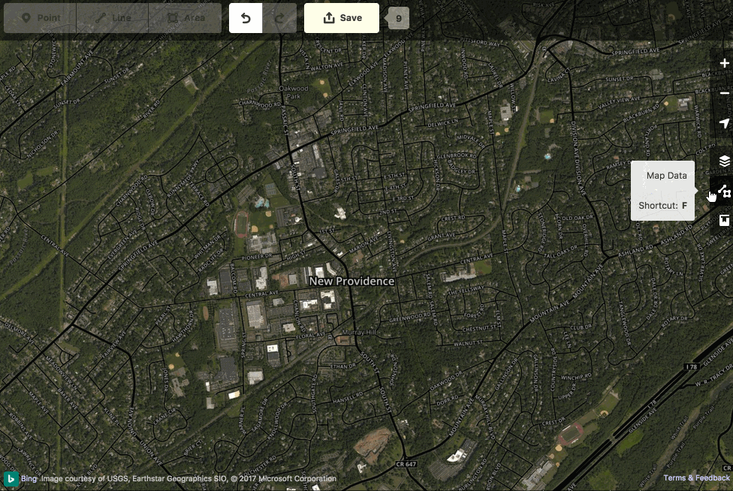Viewport: 733px width, 491px height.
Task: Click the geolocate arrow icon
Action: click(x=724, y=123)
